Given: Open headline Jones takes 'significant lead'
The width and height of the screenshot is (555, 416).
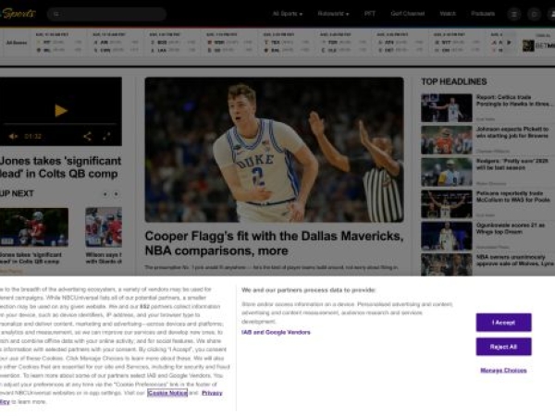Looking at the screenshot, I should pyautogui.click(x=60, y=167).
